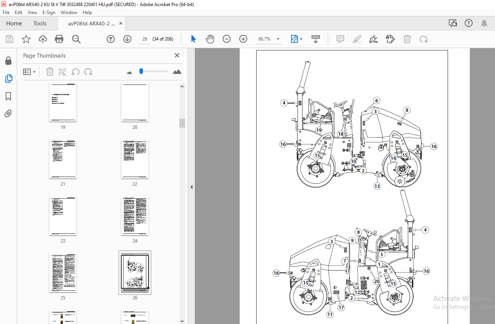Delete the selected item from toolbar
This screenshot has height=324, width=495.
click(x=407, y=39)
